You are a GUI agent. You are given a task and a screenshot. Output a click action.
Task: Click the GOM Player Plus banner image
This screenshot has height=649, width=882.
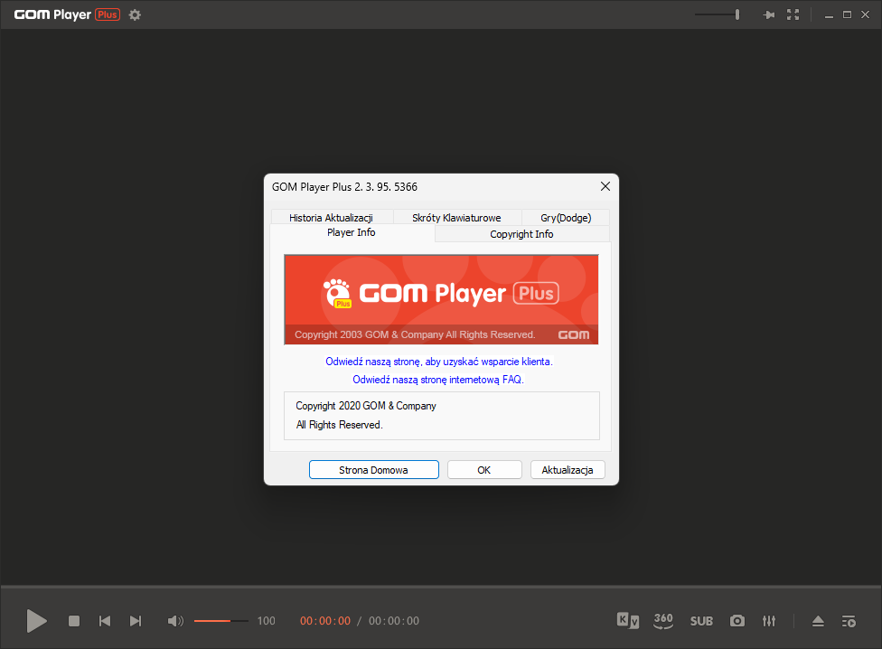(x=441, y=300)
